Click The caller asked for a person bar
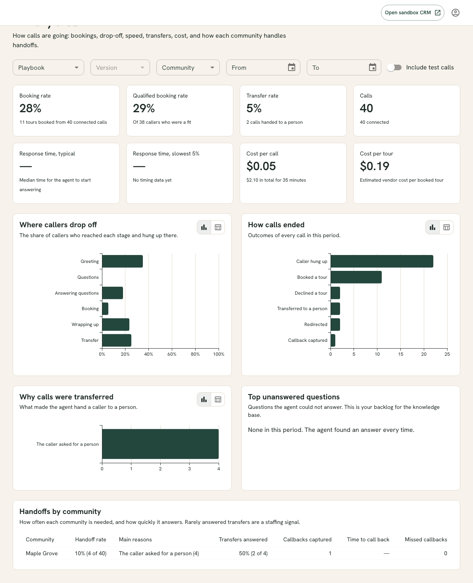This screenshot has width=473, height=583. coord(160,444)
